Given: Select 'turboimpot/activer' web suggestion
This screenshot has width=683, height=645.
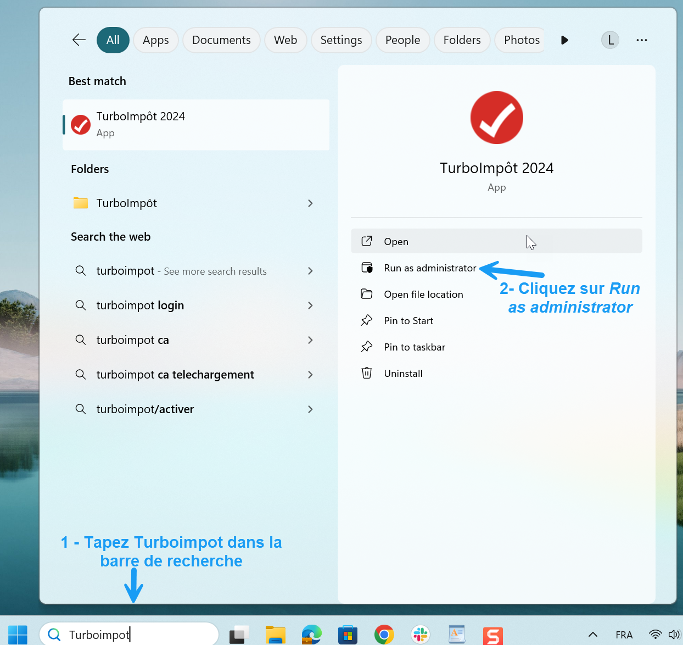Looking at the screenshot, I should (x=196, y=409).
